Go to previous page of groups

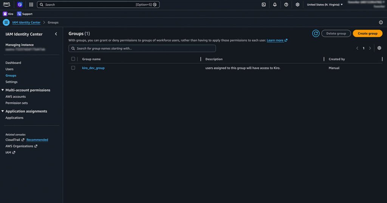pos(357,48)
